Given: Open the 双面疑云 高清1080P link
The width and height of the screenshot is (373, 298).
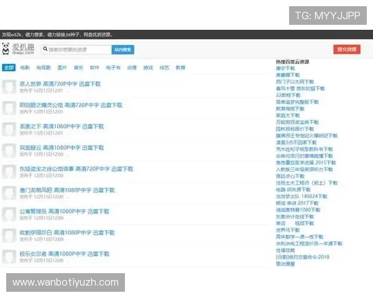Looking at the screenshot, I should point(62,148).
